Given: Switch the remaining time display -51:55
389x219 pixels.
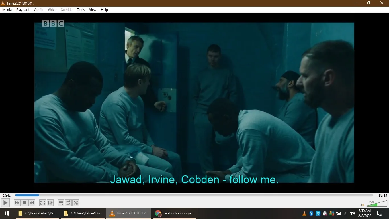Looking at the screenshot, I should click(x=382, y=196).
